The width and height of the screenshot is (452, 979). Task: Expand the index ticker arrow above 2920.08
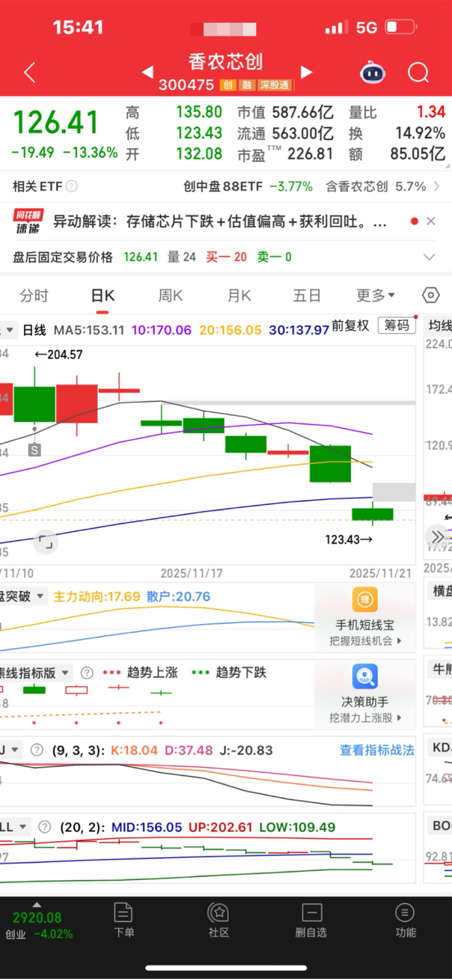pos(36,904)
